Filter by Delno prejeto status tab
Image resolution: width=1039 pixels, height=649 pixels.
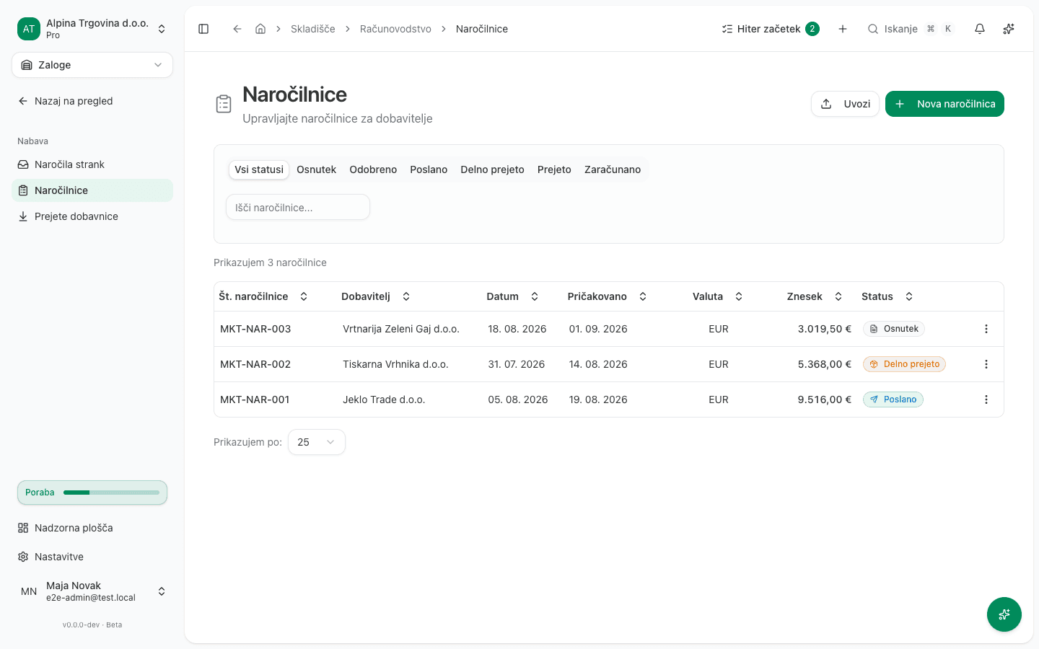click(492, 169)
